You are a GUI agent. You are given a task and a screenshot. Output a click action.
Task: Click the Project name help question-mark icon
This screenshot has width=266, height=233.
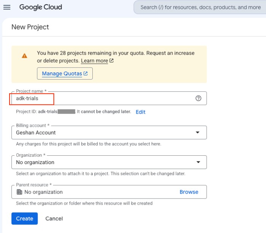point(198,98)
